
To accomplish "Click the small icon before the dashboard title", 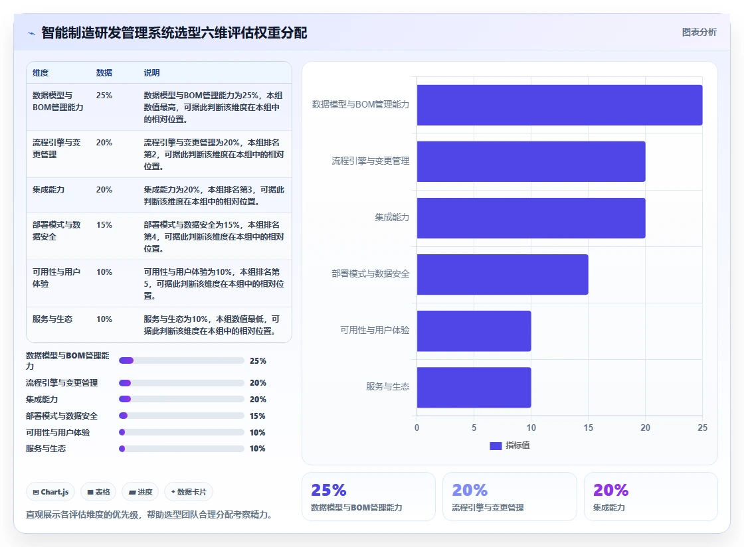I will [x=32, y=33].
